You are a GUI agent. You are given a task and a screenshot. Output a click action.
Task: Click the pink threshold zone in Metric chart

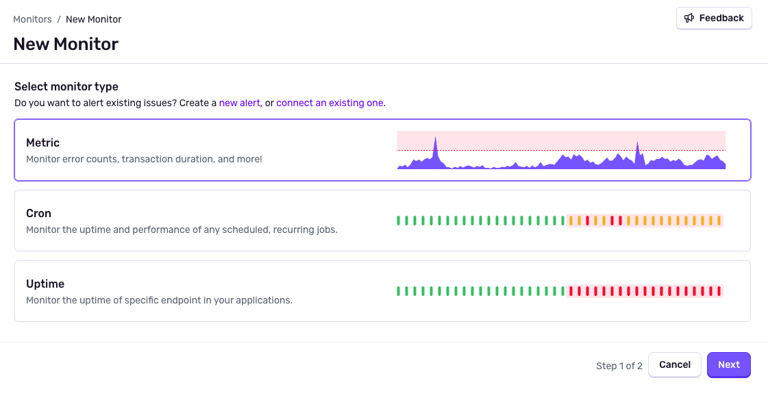[x=534, y=139]
